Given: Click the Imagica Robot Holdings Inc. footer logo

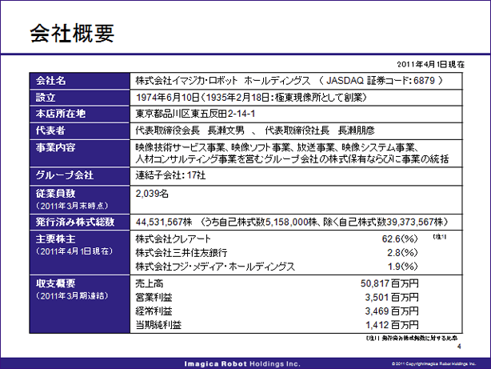Looking at the screenshot, I should pos(242,364).
